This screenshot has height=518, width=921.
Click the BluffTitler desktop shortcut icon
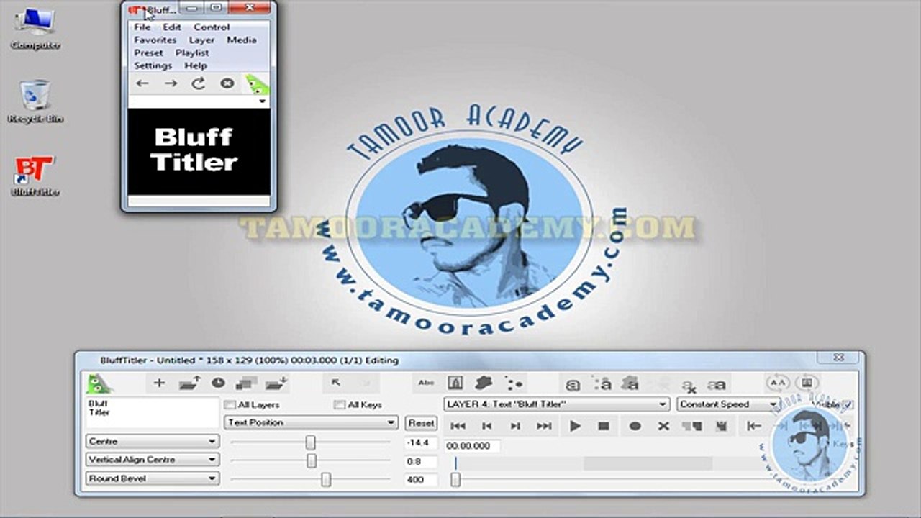[35, 176]
